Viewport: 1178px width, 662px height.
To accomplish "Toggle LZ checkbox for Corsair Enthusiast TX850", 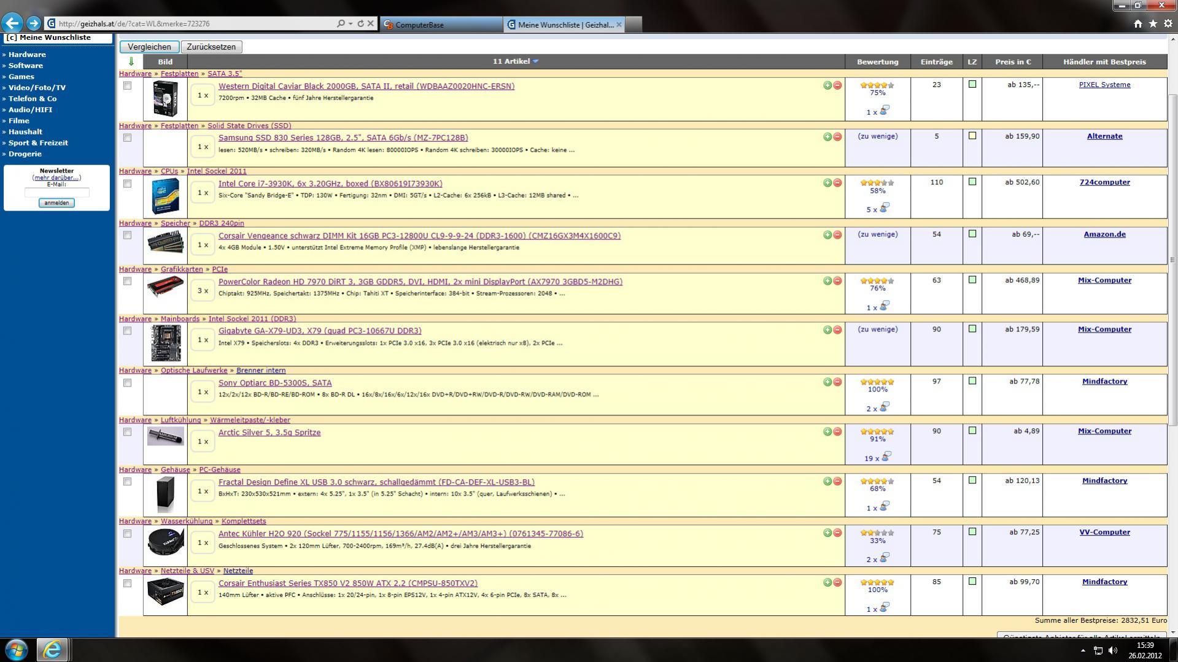I will point(972,581).
